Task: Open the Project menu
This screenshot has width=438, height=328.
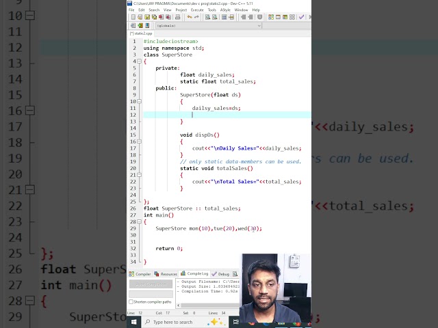Action: pyautogui.click(x=181, y=10)
